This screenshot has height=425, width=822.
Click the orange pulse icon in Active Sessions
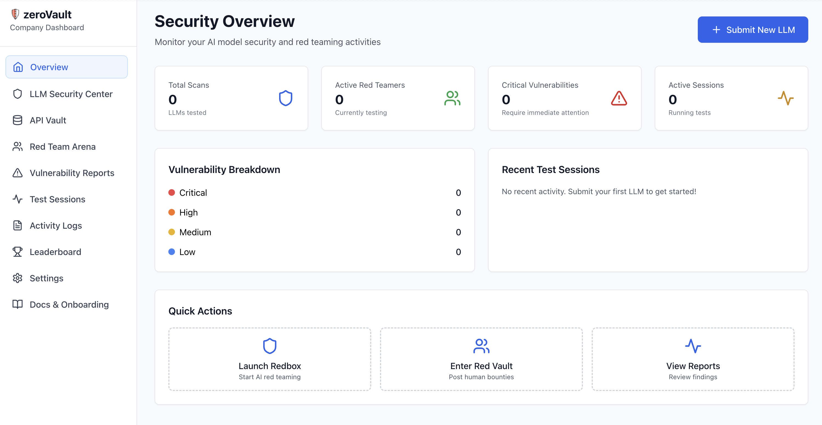785,98
